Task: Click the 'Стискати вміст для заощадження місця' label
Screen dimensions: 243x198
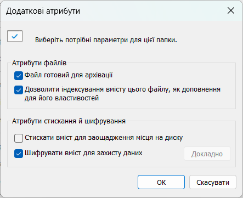Action: tap(104, 138)
